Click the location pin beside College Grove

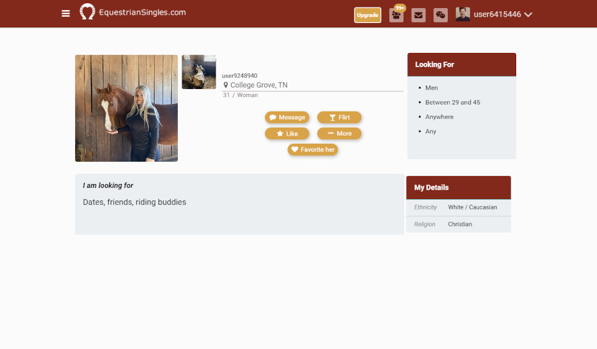click(226, 85)
